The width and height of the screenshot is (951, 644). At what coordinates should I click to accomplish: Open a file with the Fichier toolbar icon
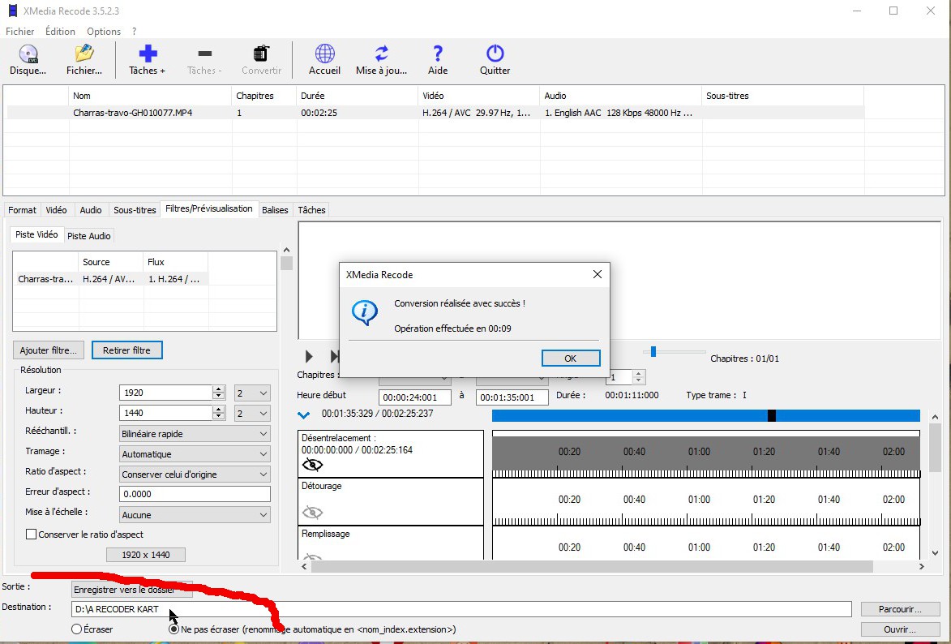(x=84, y=59)
